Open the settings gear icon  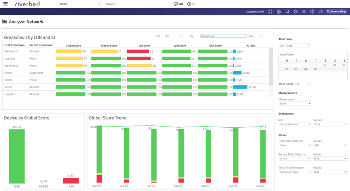coord(295,12)
